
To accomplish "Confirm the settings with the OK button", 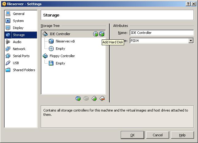I will point(132,135).
